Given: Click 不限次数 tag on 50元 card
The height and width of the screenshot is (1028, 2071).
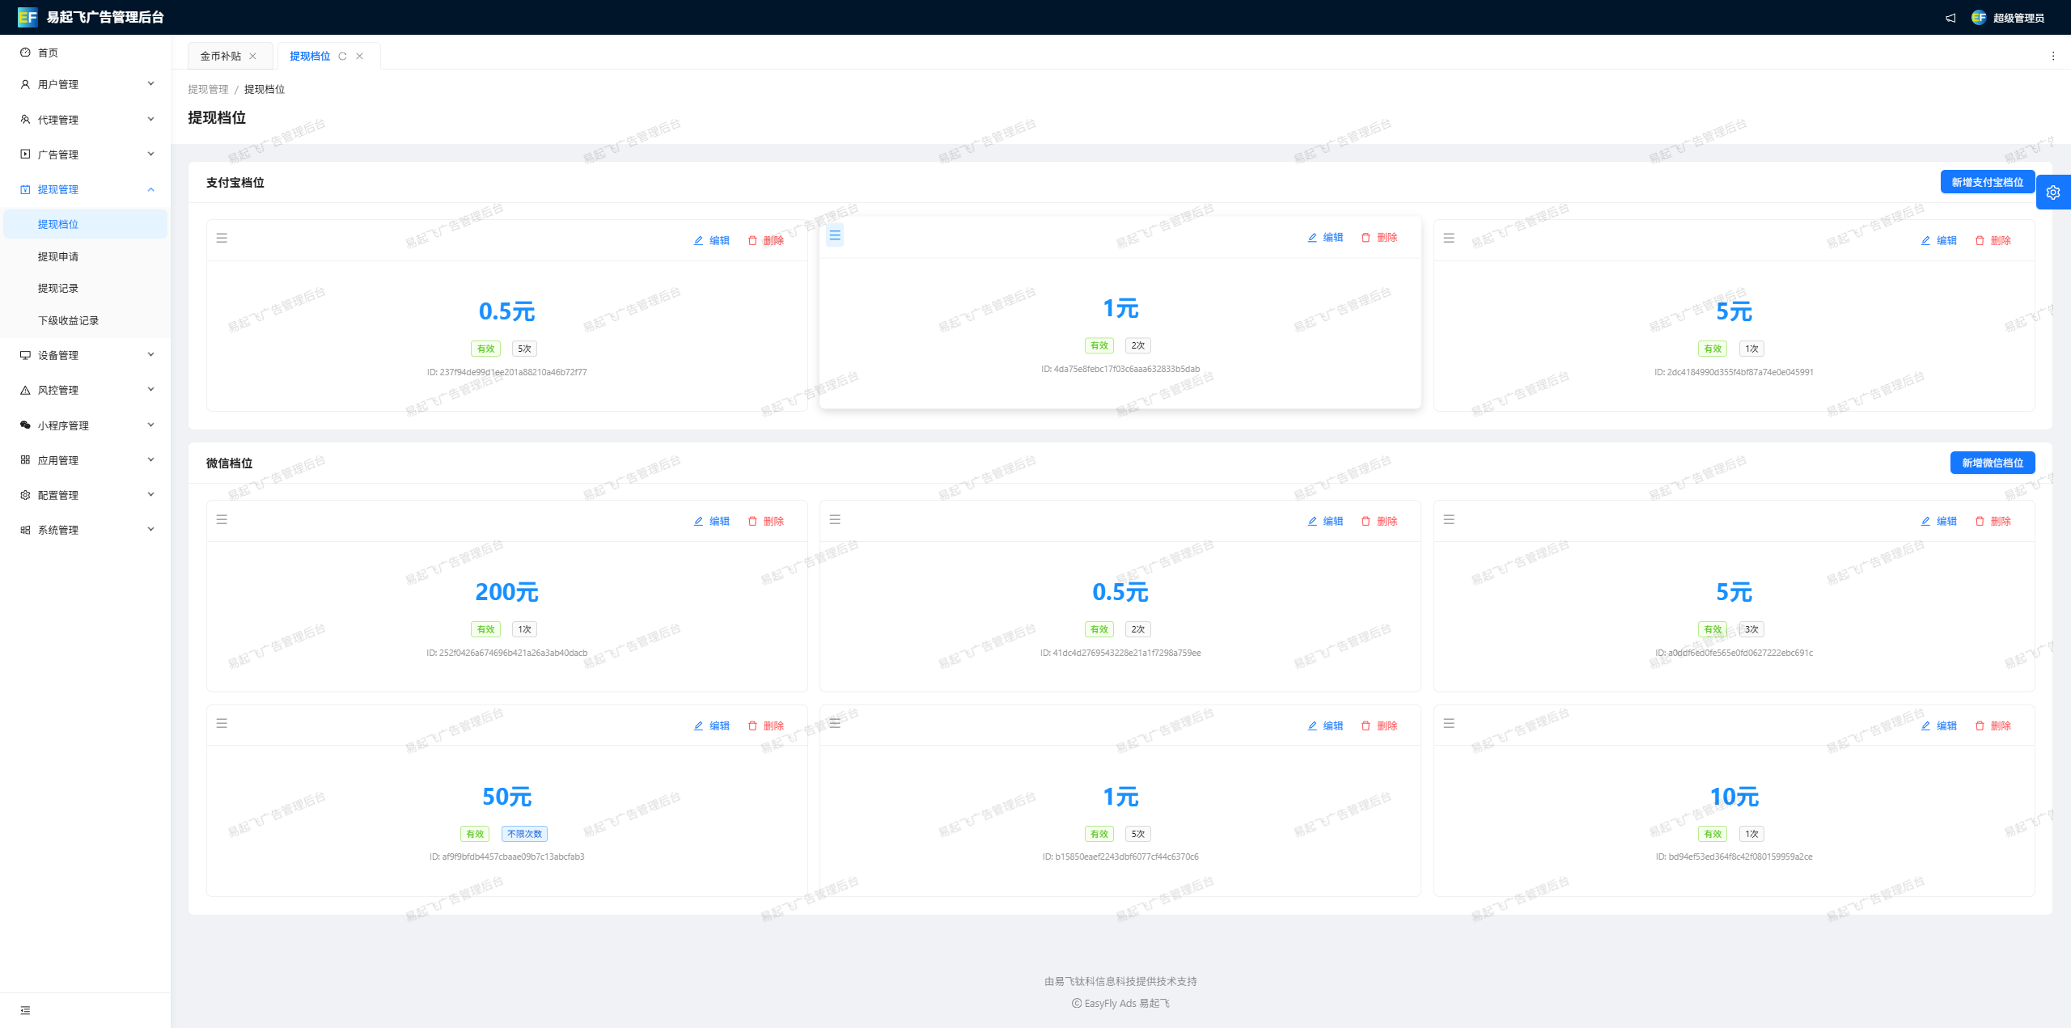Looking at the screenshot, I should tap(525, 834).
